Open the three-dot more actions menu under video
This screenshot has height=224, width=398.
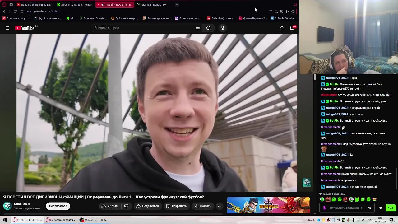220,206
